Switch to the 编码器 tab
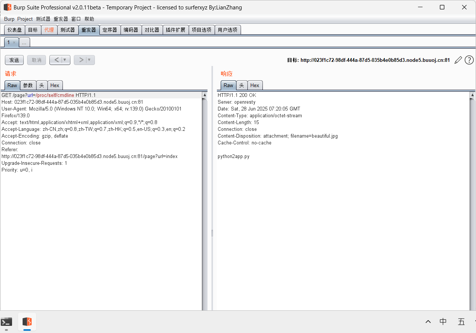Image resolution: width=476 pixels, height=333 pixels. [x=131, y=30]
